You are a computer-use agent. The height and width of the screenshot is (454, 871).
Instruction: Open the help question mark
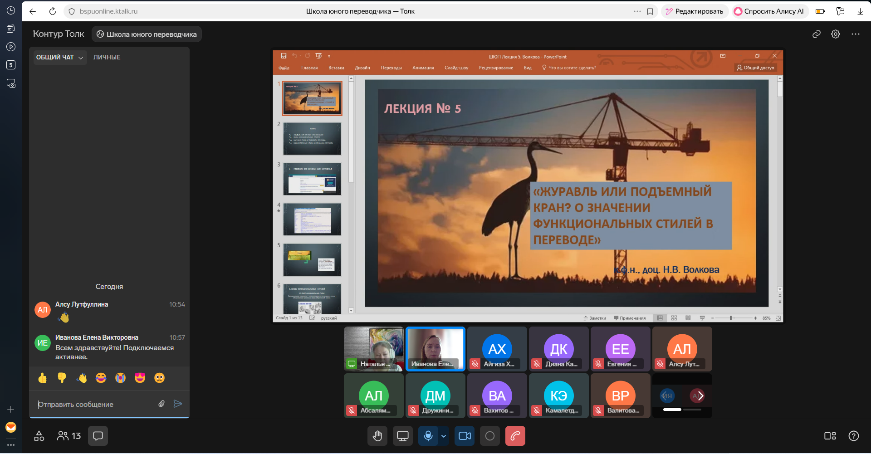(x=853, y=436)
